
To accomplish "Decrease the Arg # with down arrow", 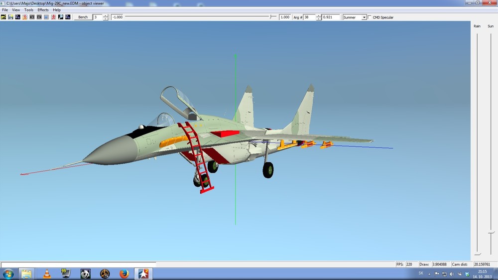I will tap(319, 19).
